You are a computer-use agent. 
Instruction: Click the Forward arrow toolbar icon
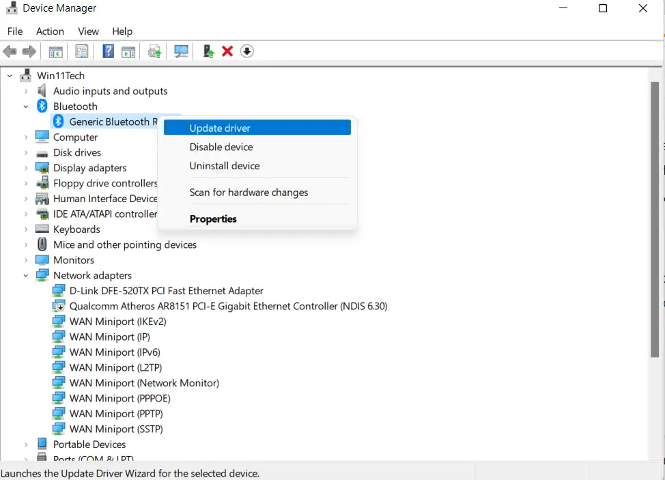(29, 52)
